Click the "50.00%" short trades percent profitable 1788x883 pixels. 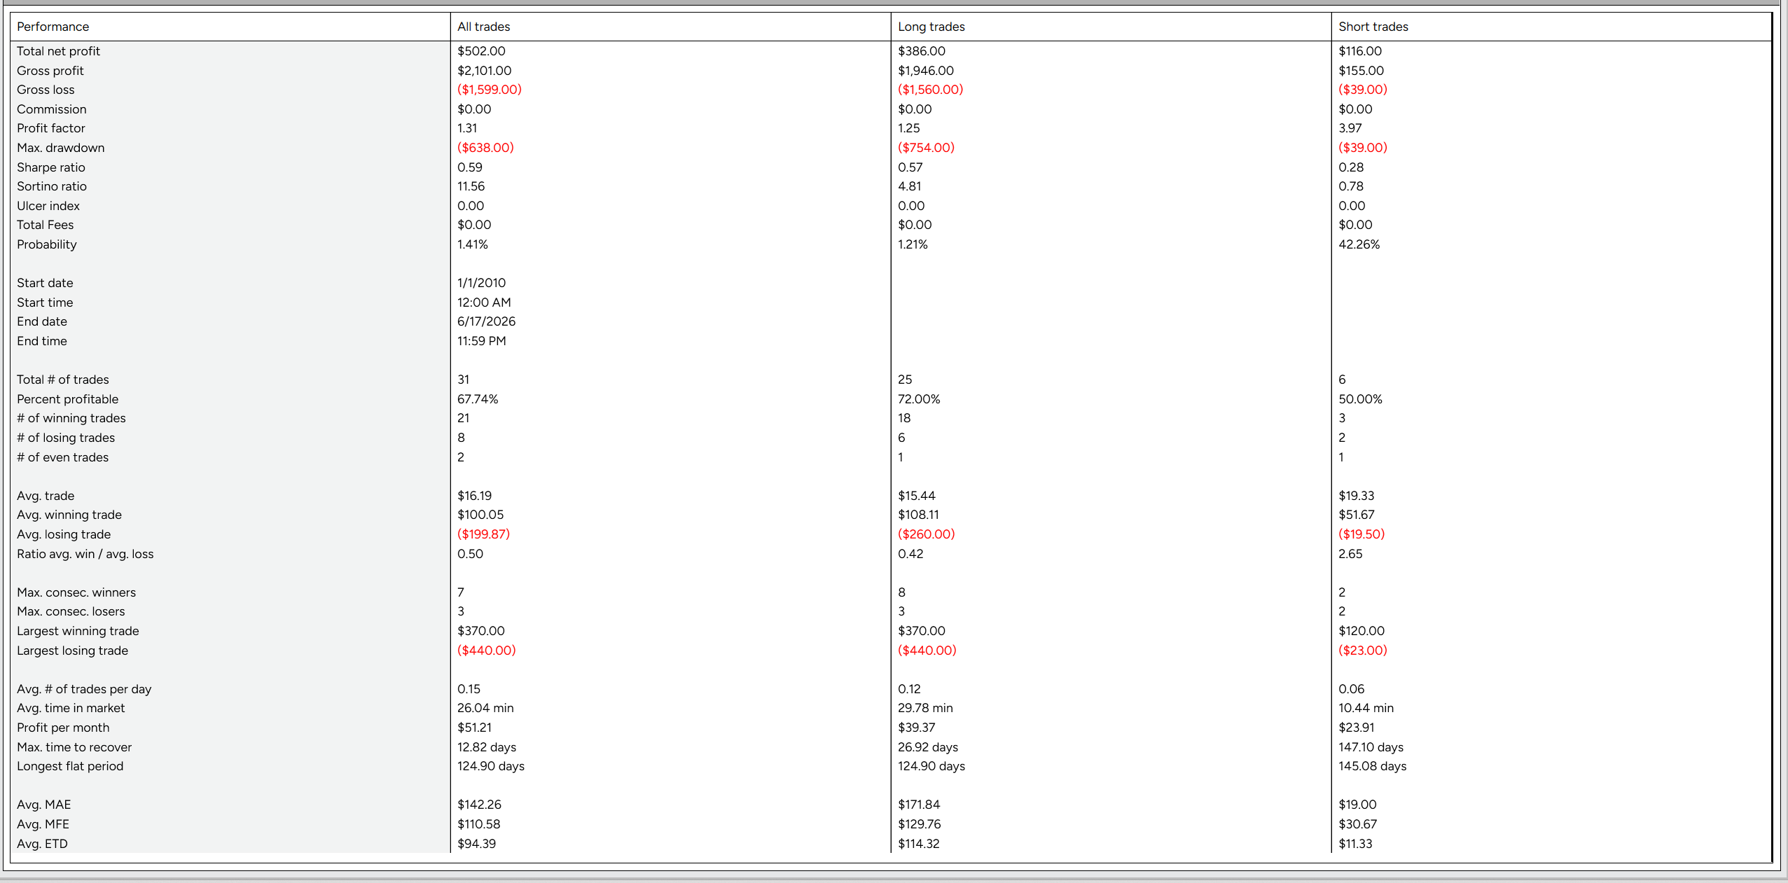coord(1361,399)
